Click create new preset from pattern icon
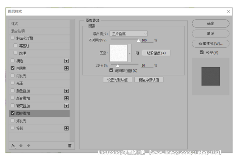238x158 pixels. tap(137, 53)
